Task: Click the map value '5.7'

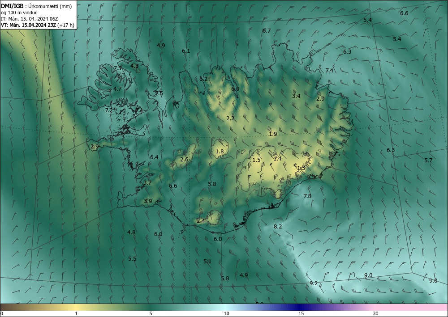Action: pos(428,160)
